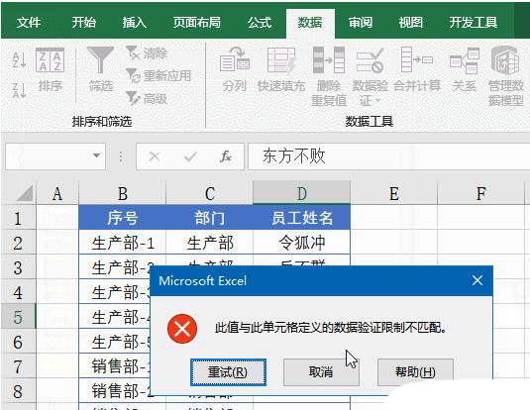This screenshot has width=530, height=410.
Task: Sort descending with the Z-A icon
Action: (19, 90)
